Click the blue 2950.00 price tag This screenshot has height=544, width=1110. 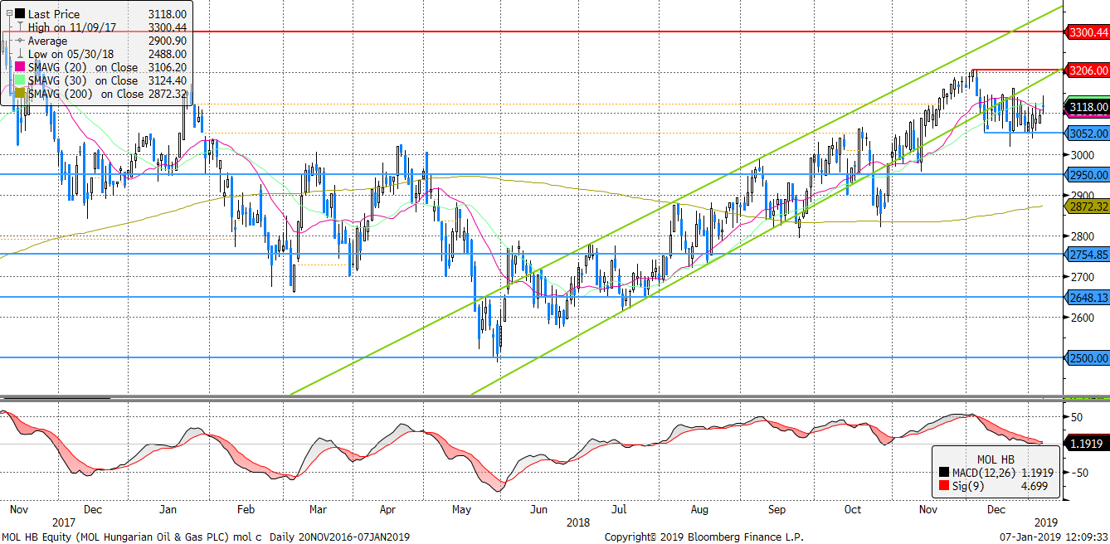(x=1088, y=174)
